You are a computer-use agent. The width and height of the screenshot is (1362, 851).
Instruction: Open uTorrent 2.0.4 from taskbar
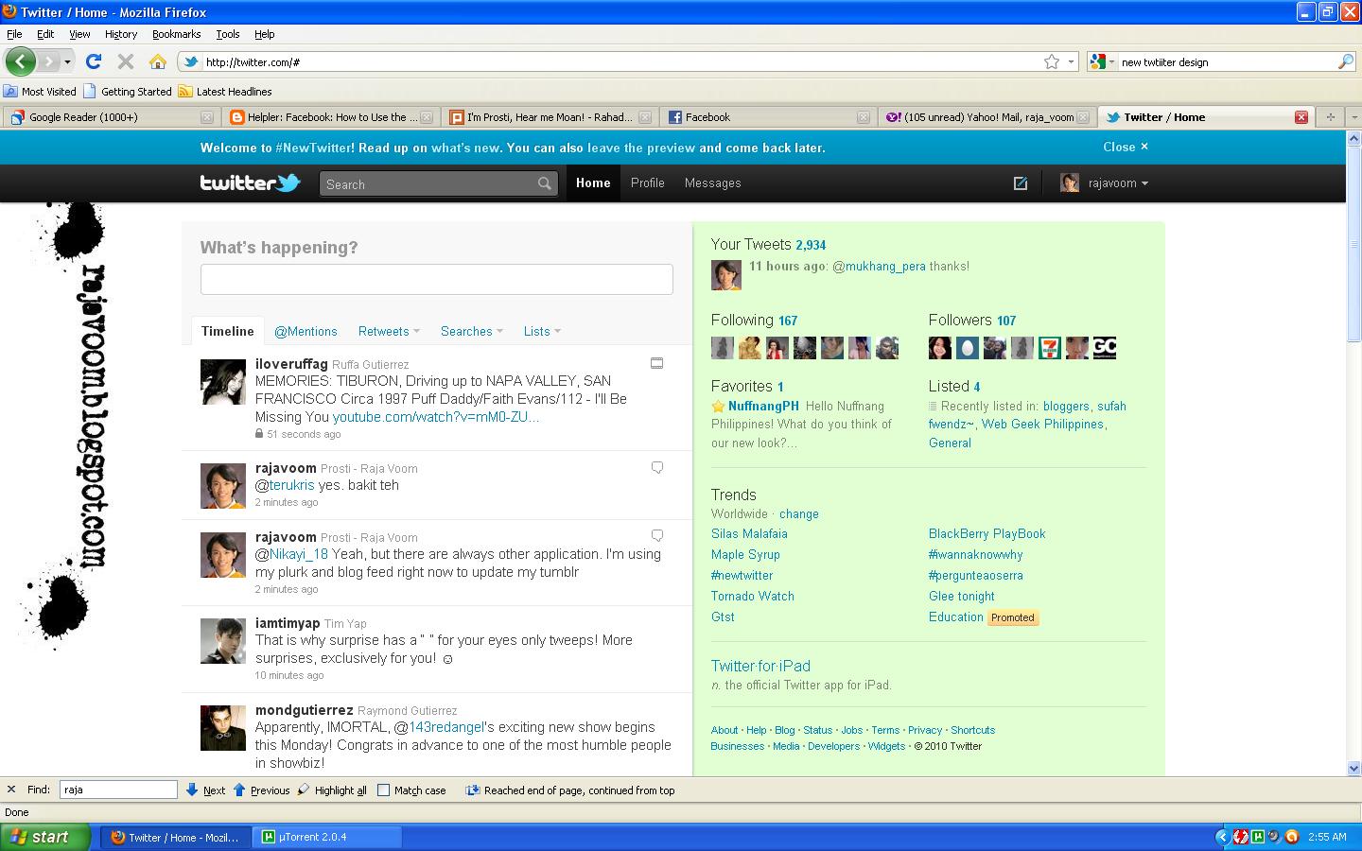(329, 837)
